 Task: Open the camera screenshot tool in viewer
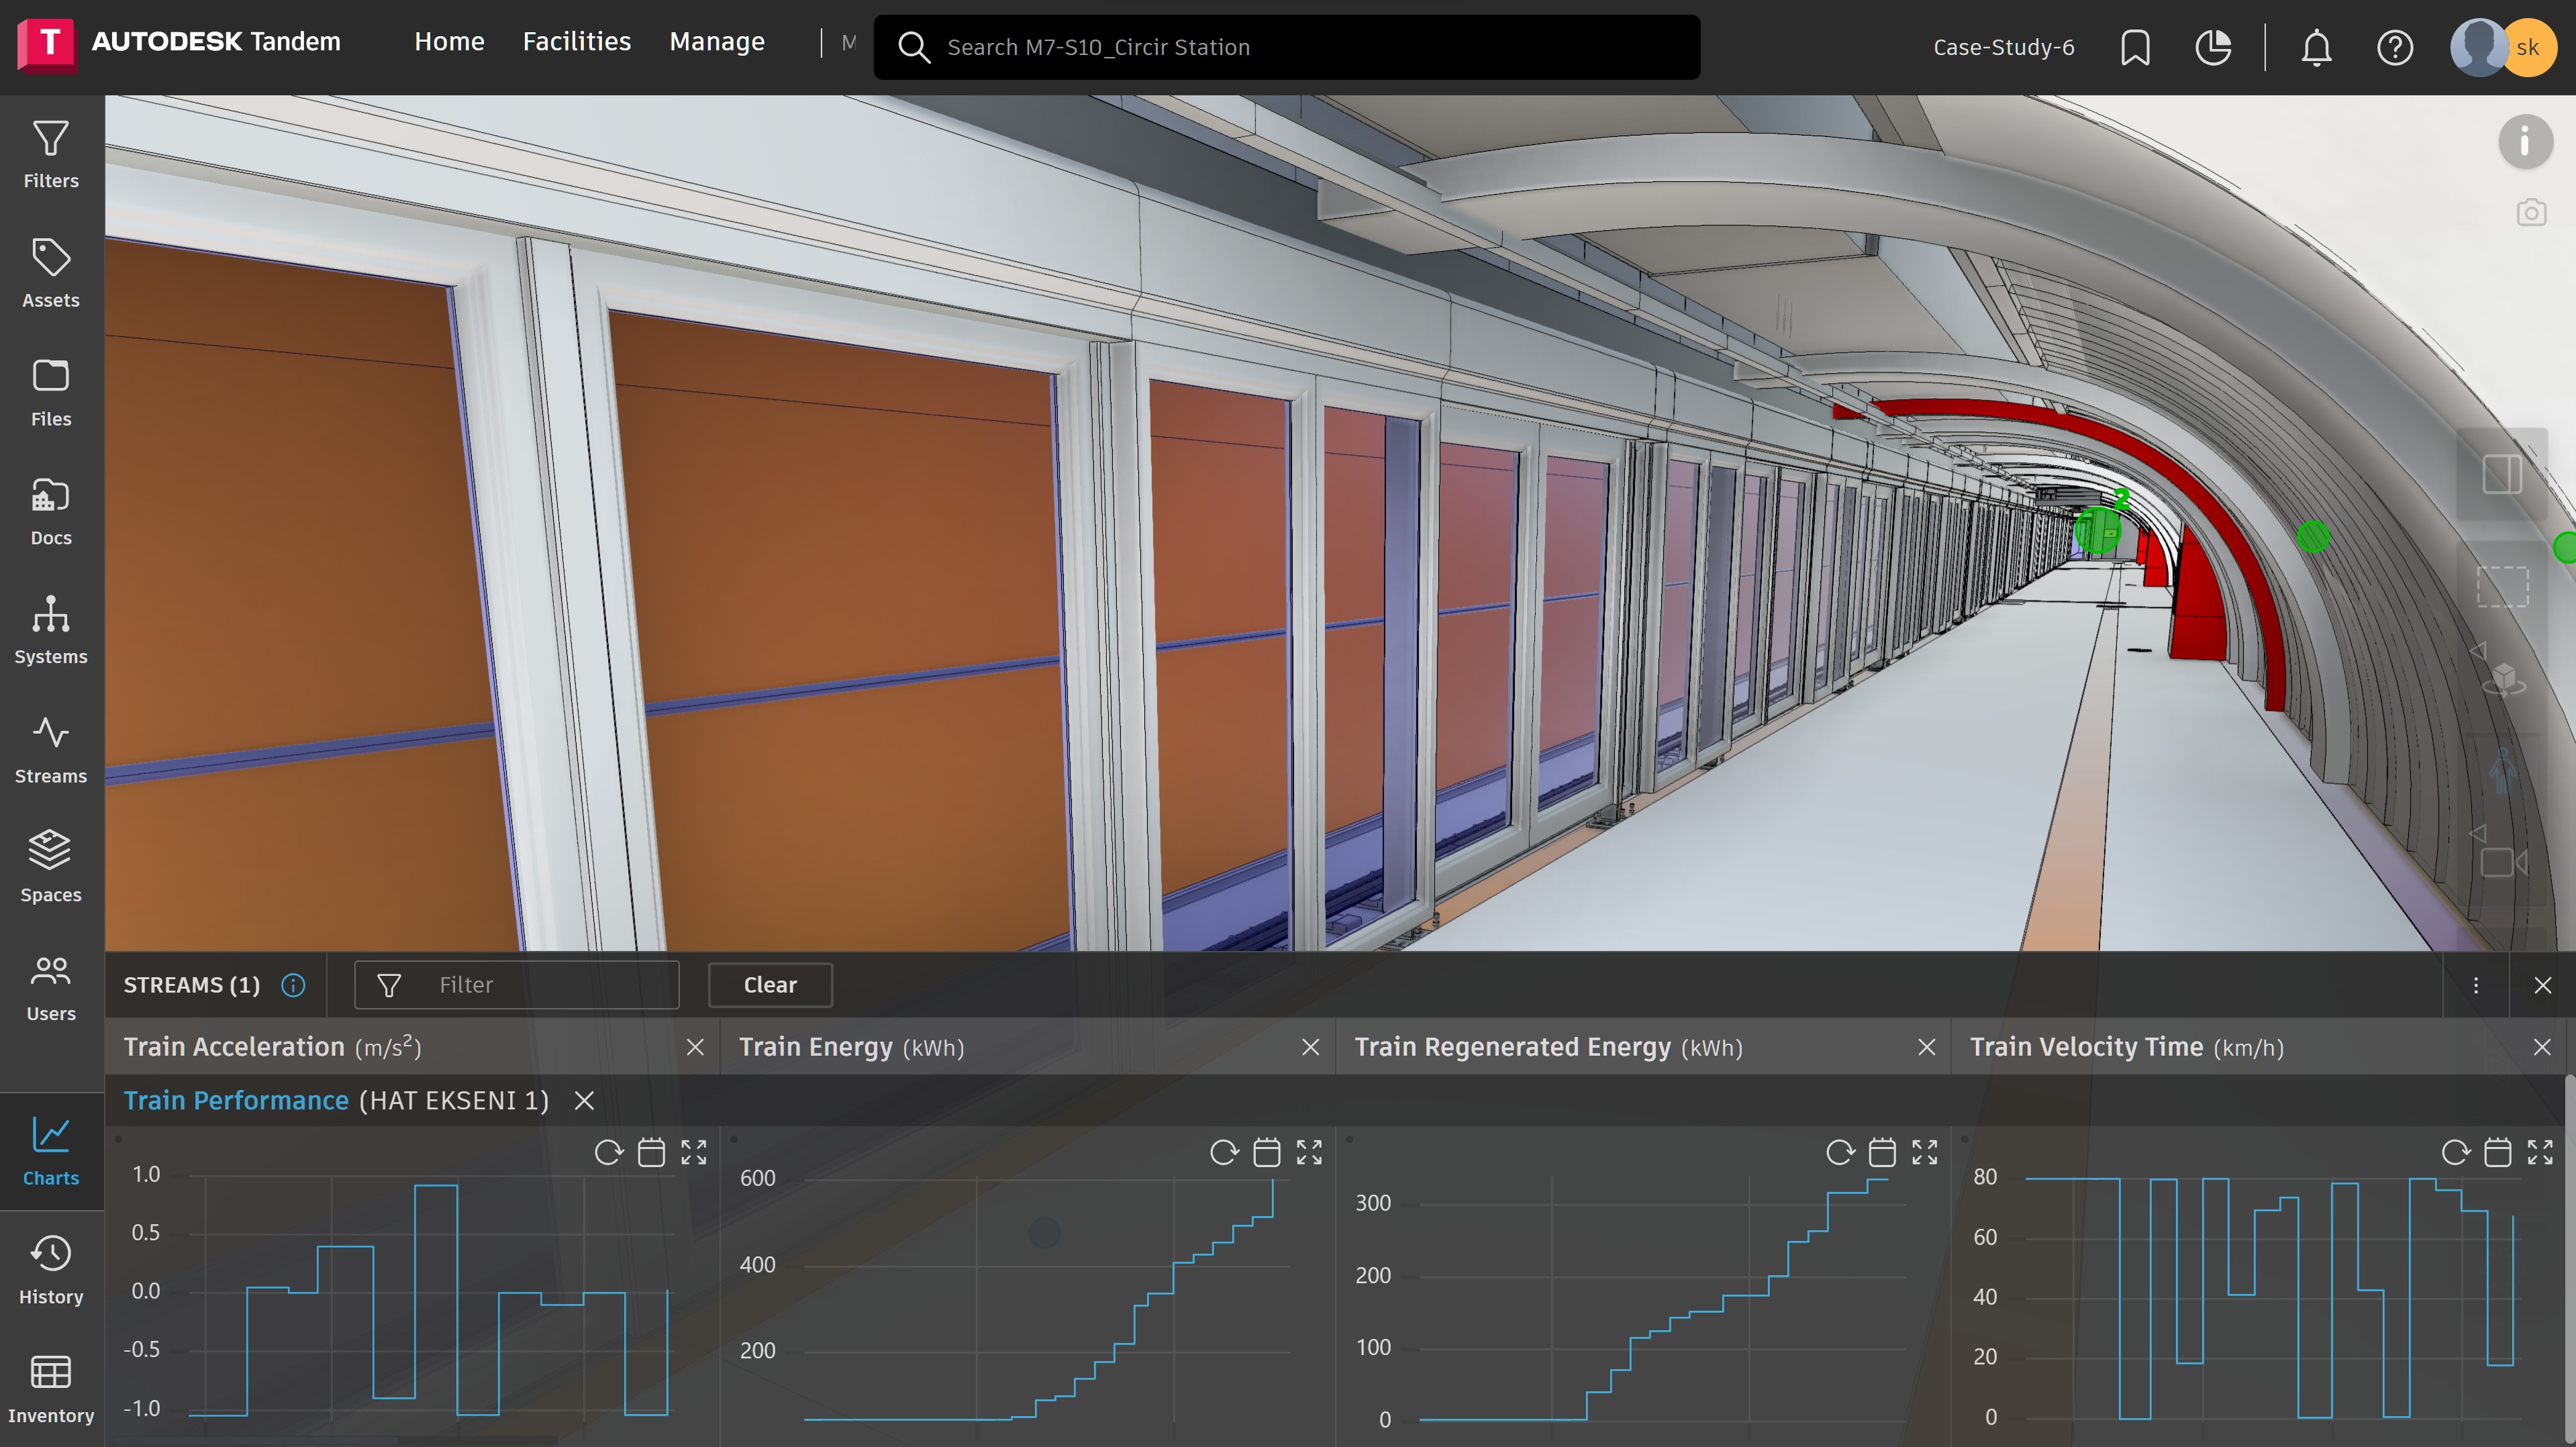(2530, 213)
